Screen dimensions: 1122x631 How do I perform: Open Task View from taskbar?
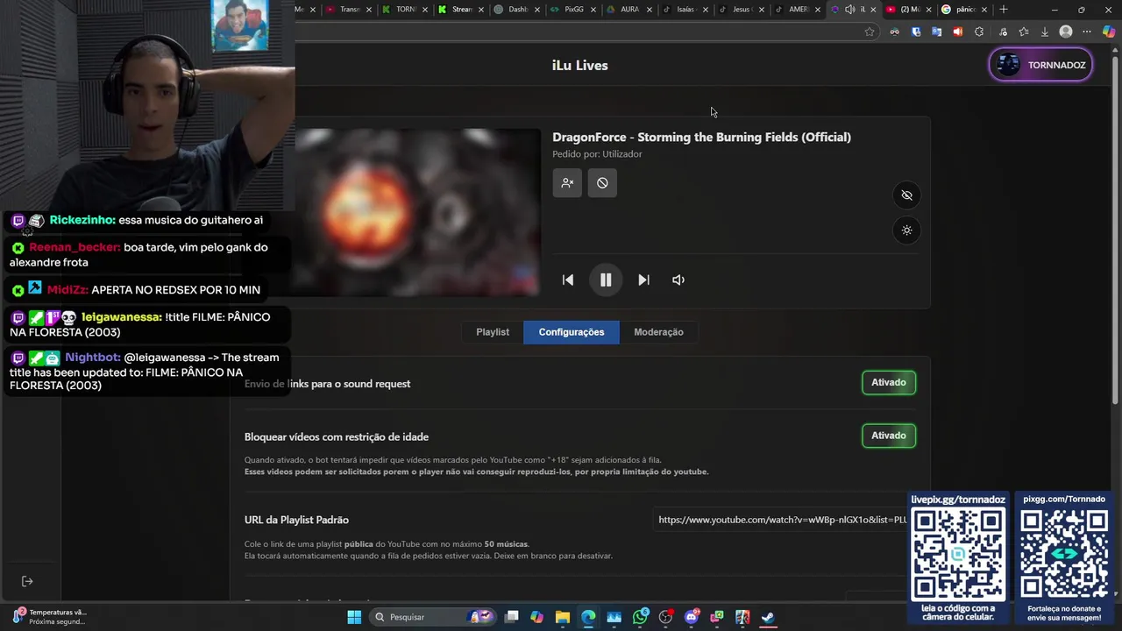[512, 617]
